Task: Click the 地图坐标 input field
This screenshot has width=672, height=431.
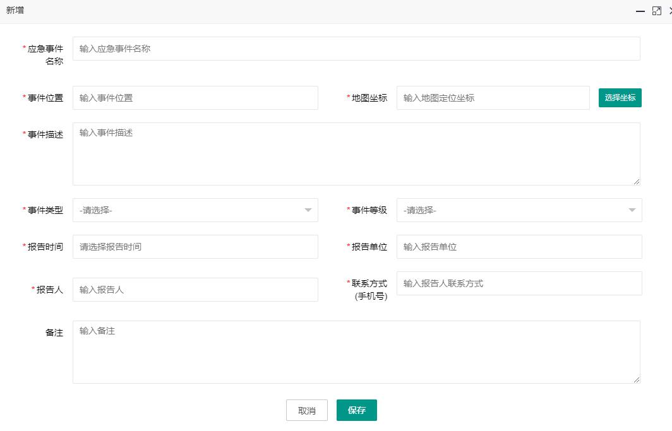Action: pos(493,98)
